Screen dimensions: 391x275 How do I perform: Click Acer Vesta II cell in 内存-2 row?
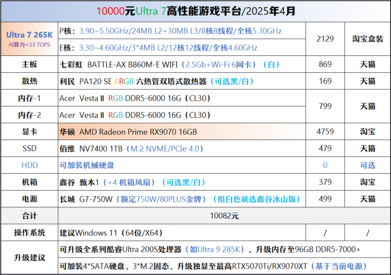(182, 115)
